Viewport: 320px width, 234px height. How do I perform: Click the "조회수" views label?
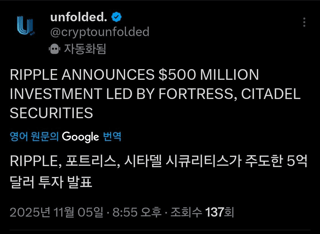[x=187, y=212]
